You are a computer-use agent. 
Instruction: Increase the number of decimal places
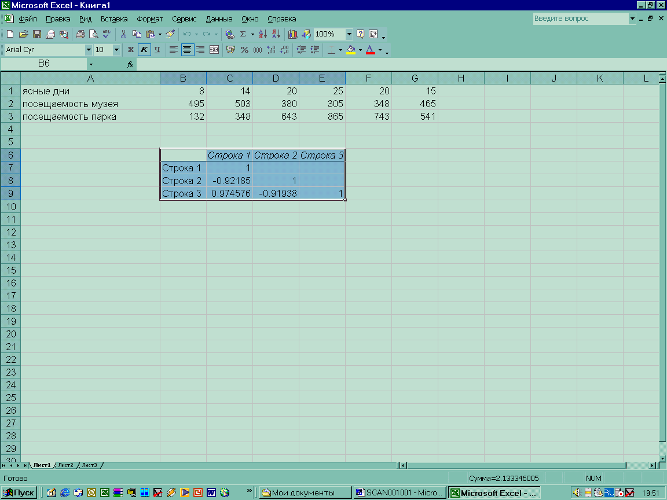[271, 50]
